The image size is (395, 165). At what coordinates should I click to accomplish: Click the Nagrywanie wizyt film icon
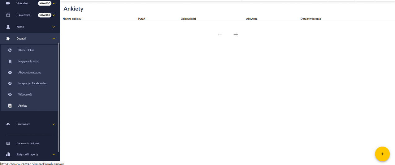click(x=10, y=61)
